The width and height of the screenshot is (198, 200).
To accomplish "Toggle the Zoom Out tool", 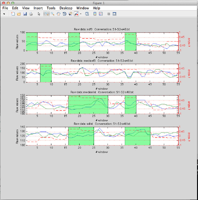I will tap(52, 14).
